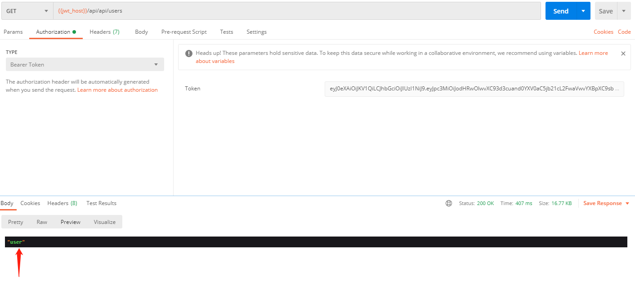Dismiss the Heads up warning banner

[623, 54]
